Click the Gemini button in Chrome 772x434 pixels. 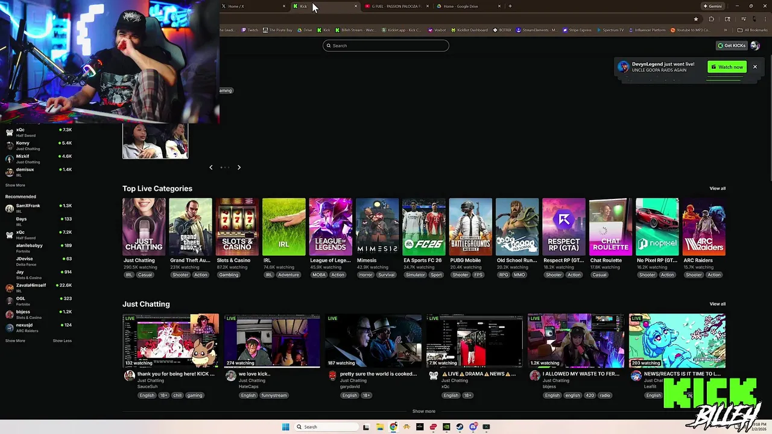coord(712,6)
